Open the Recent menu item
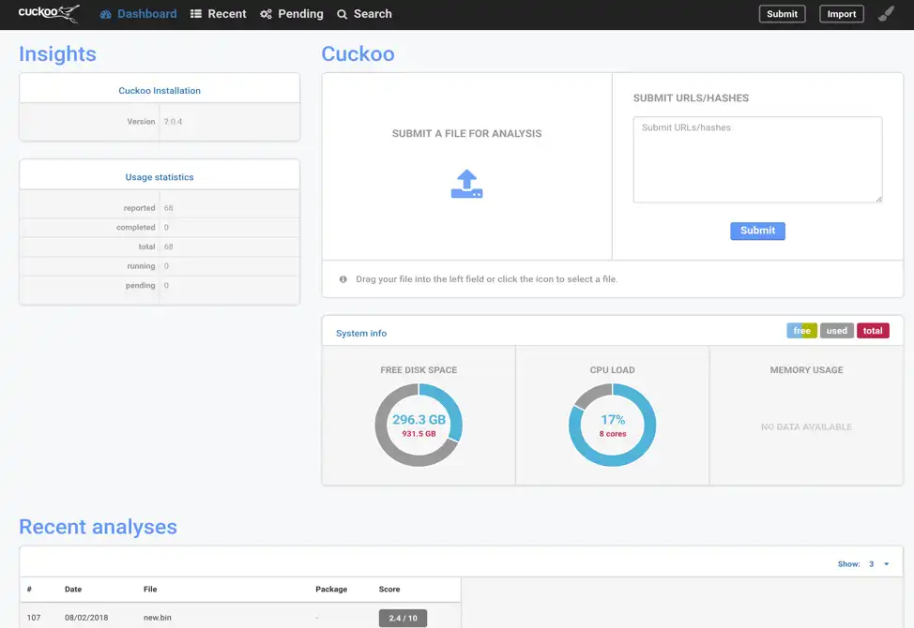The width and height of the screenshot is (914, 628). (219, 14)
